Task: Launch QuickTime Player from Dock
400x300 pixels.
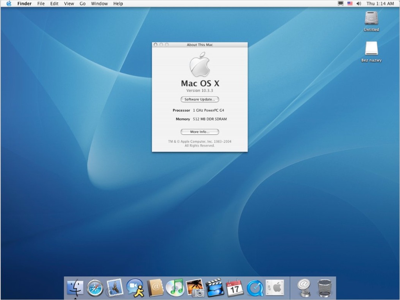Action: click(x=255, y=288)
